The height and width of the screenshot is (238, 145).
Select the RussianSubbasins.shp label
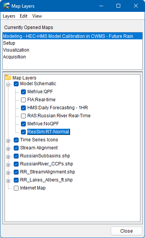click(x=45, y=156)
